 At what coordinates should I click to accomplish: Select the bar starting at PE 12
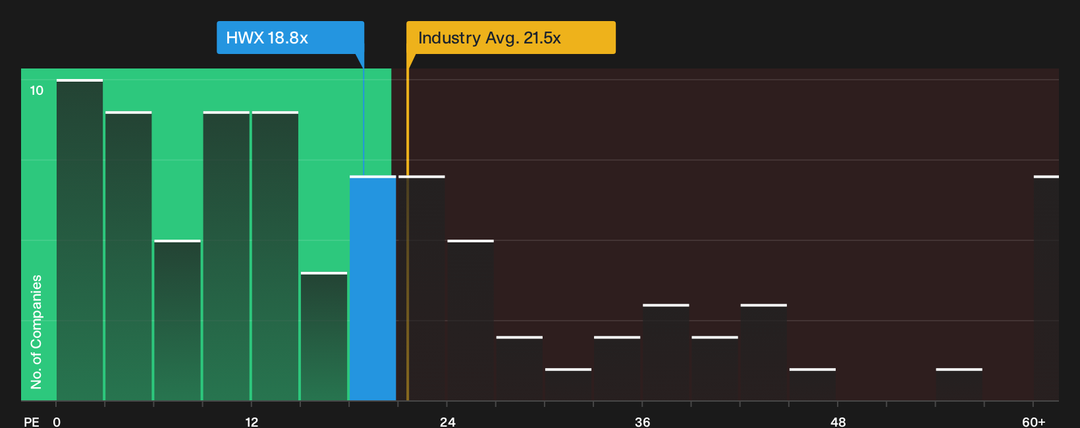click(x=275, y=256)
